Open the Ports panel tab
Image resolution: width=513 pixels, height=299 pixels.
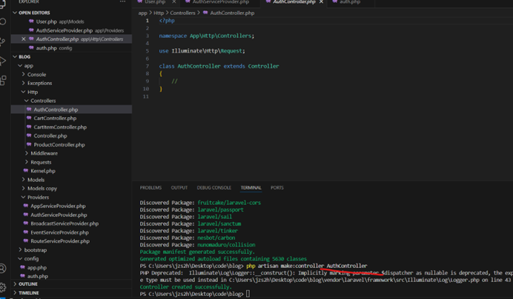click(x=277, y=187)
